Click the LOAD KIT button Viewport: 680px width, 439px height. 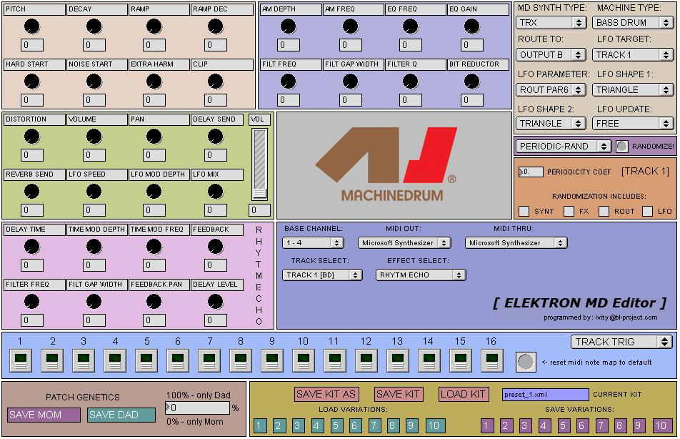click(463, 394)
